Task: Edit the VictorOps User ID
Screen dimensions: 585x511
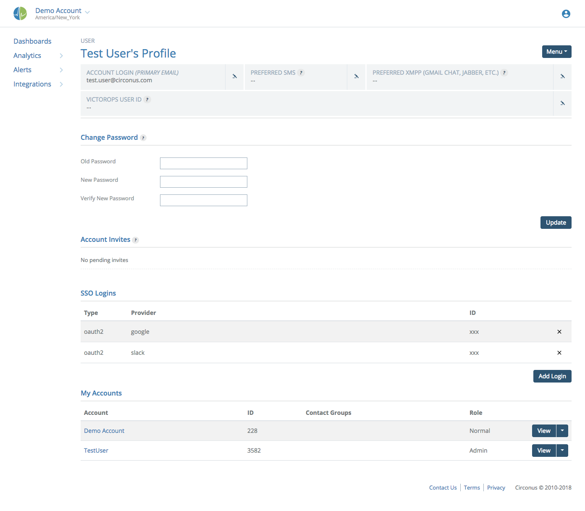Action: click(562, 103)
